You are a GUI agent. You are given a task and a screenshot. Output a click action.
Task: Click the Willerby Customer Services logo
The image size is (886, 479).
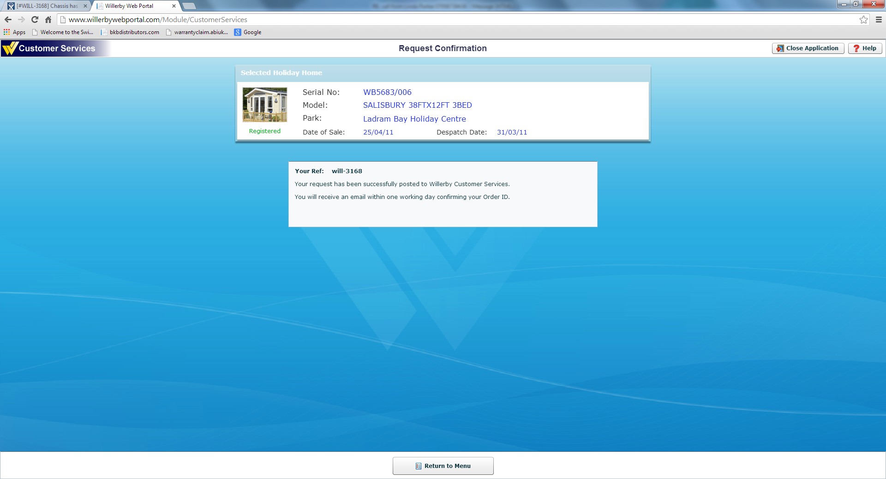50,48
